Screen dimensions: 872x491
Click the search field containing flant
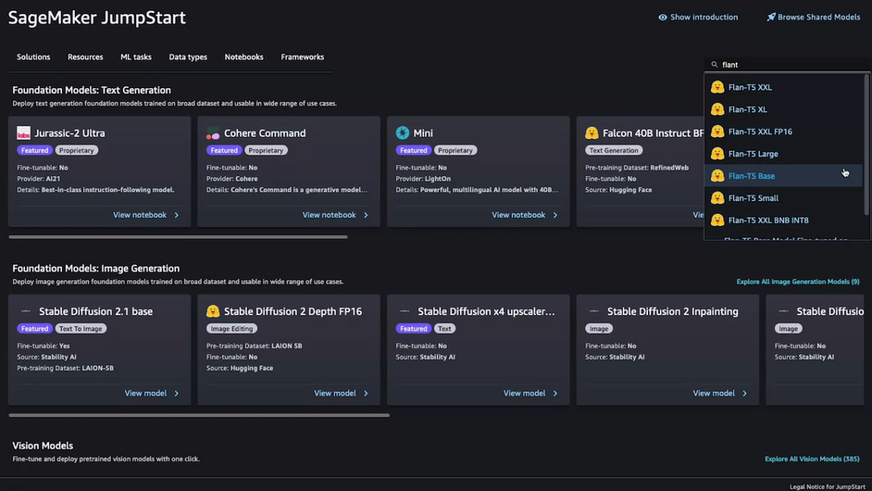(x=787, y=65)
